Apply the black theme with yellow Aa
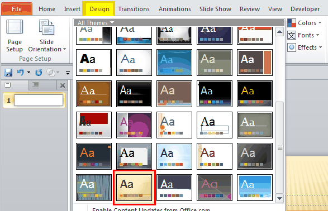 [255, 94]
